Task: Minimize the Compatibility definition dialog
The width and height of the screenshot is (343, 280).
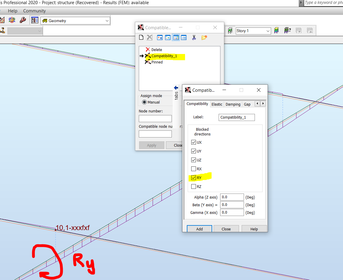Action: click(x=224, y=90)
